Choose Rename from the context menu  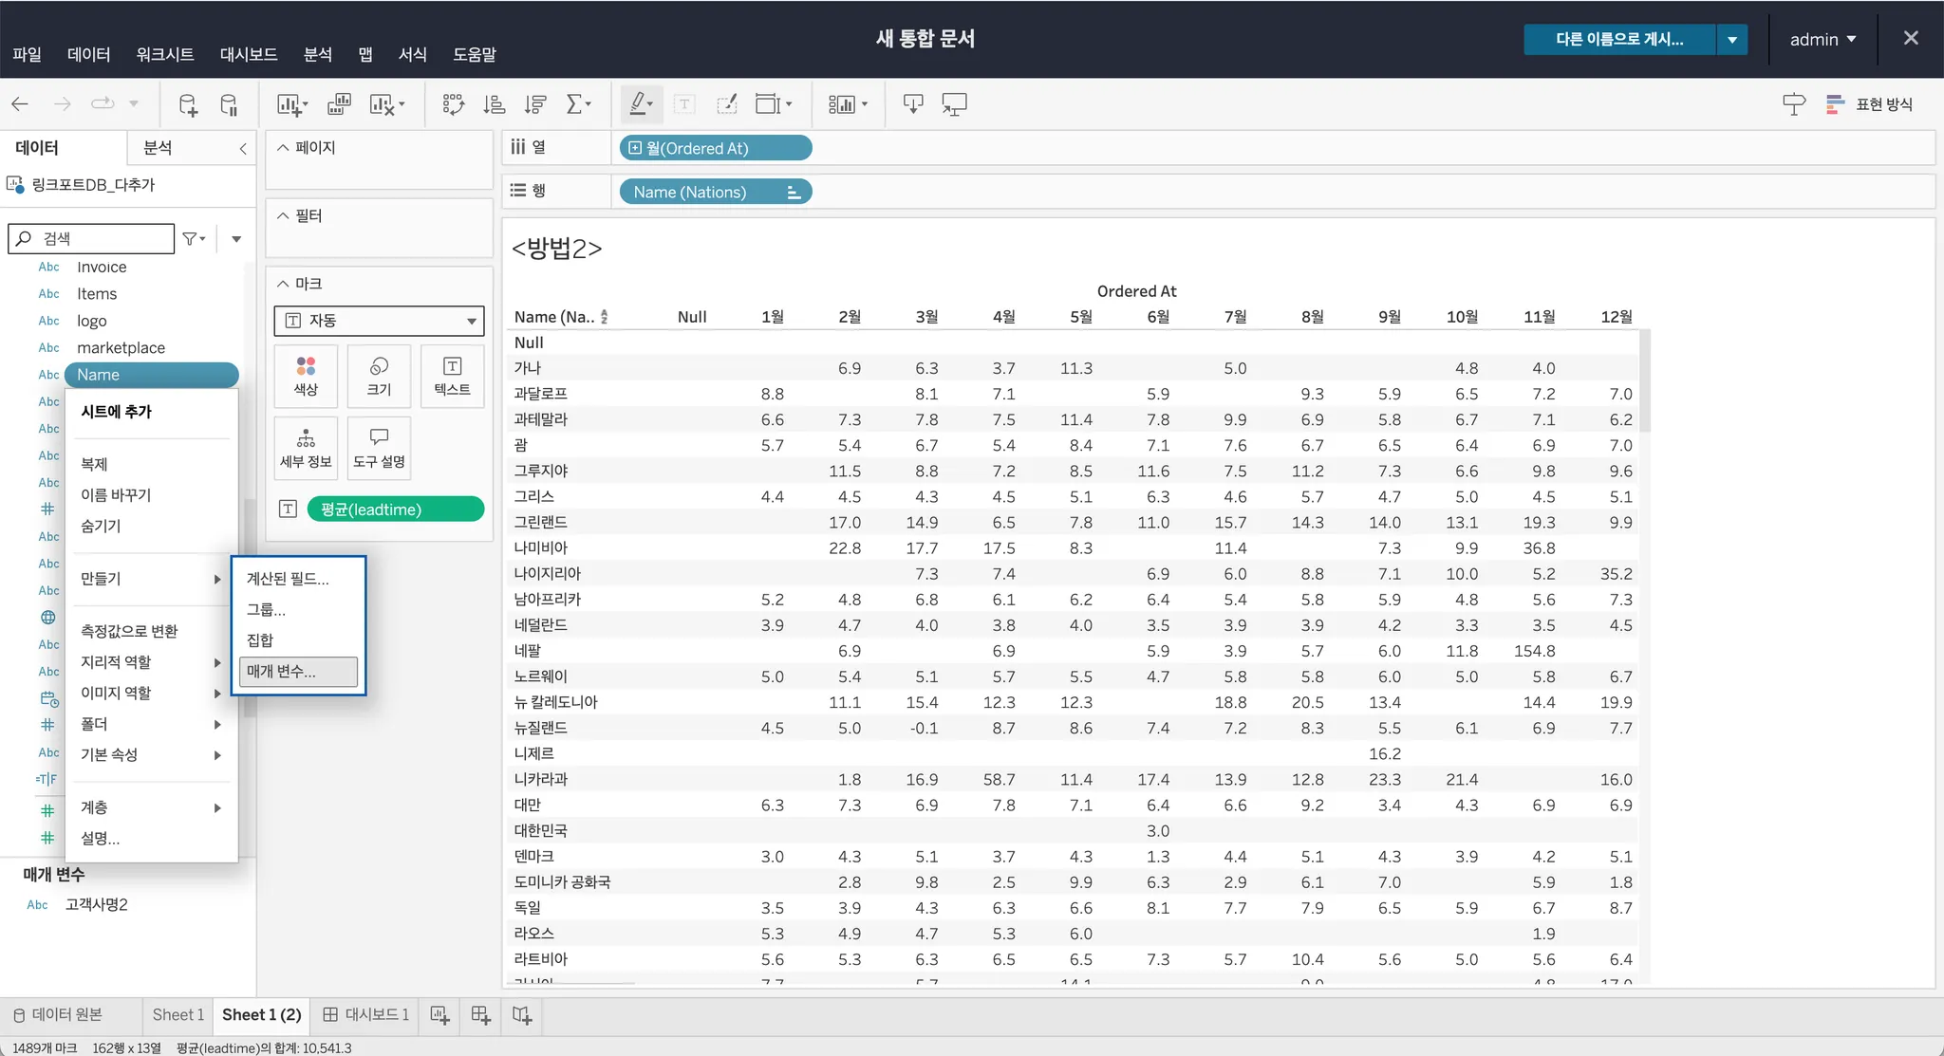pyautogui.click(x=116, y=494)
